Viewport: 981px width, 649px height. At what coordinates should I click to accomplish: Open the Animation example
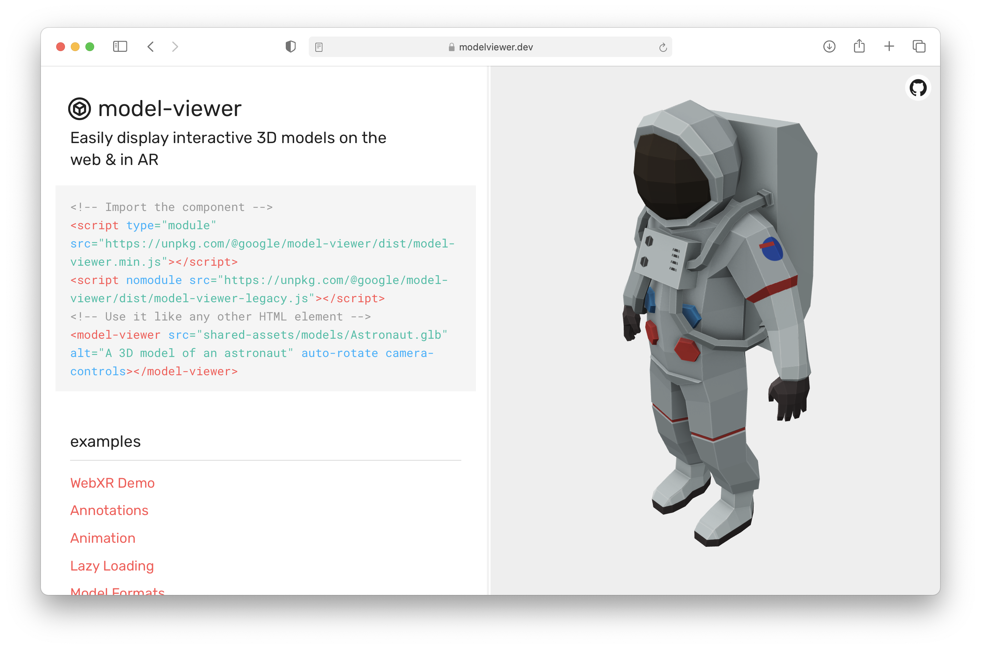coord(103,538)
